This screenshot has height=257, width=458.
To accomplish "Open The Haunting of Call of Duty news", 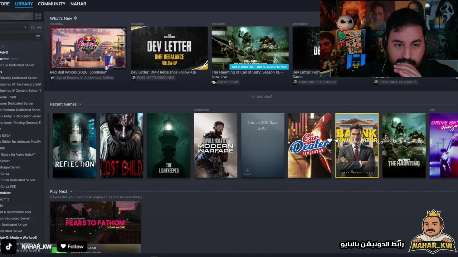I will (247, 74).
